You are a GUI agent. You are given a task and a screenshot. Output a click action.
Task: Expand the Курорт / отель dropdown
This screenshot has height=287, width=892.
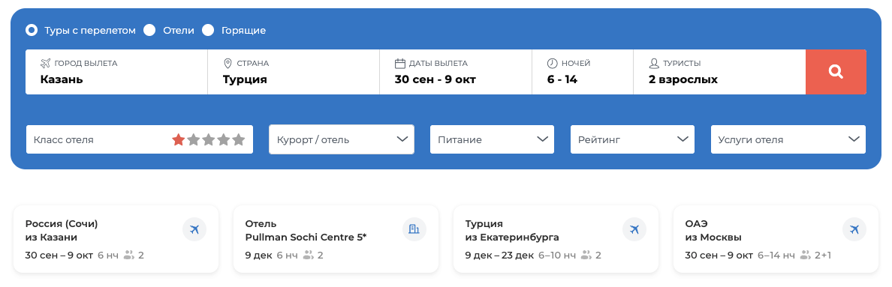tap(342, 139)
